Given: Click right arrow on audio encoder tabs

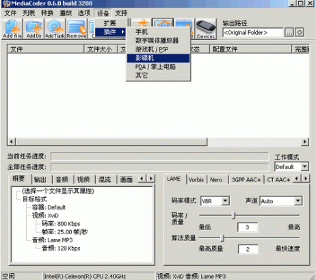Looking at the screenshot, I should pos(306,178).
